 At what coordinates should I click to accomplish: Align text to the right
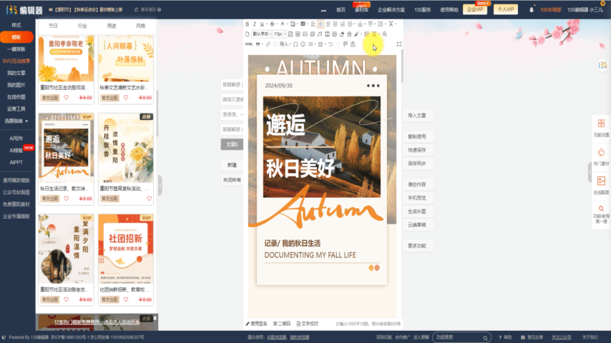point(328,24)
